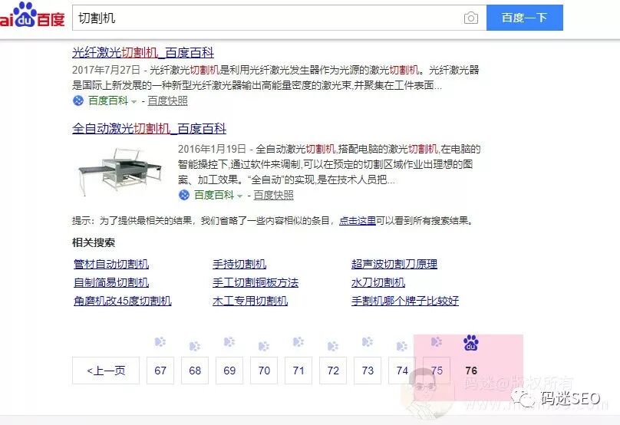Go to results page 73

368,371
